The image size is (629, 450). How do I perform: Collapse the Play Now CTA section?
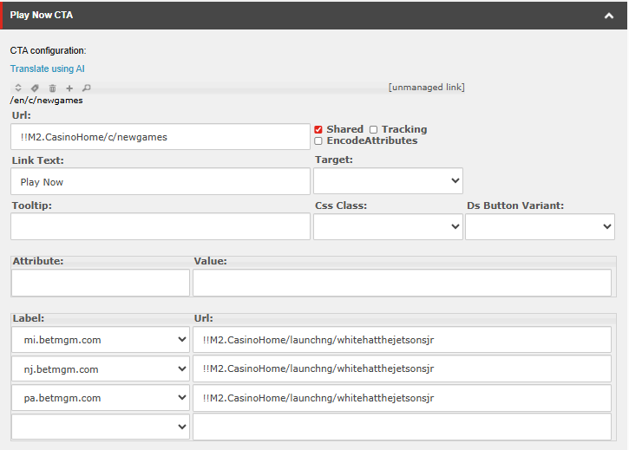[x=609, y=16]
